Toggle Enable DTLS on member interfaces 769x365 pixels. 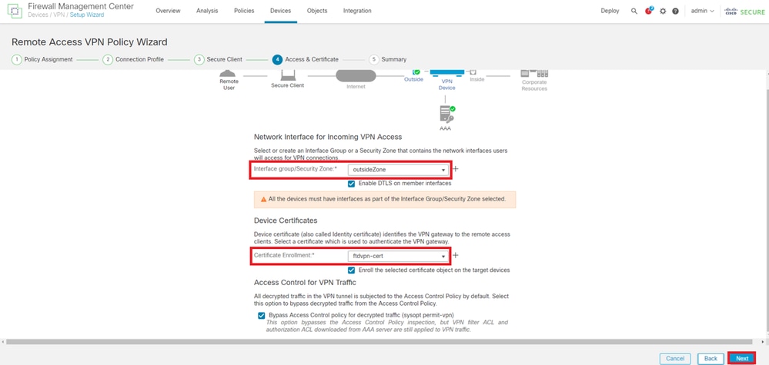pos(351,184)
